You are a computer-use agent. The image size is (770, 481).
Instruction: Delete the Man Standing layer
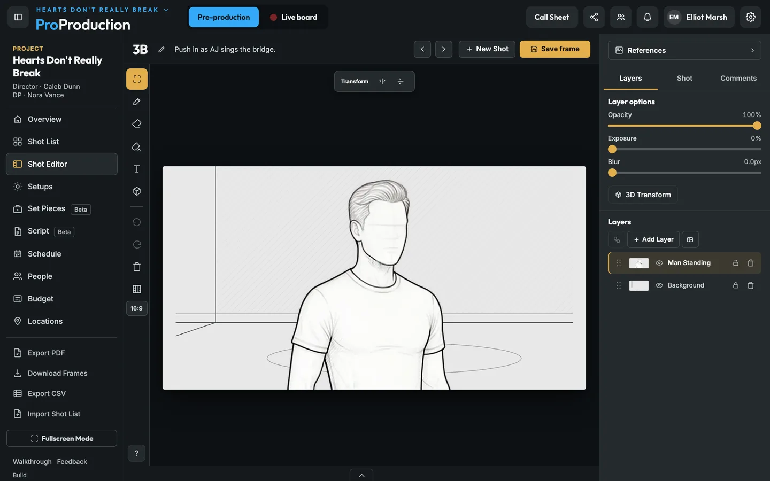751,263
